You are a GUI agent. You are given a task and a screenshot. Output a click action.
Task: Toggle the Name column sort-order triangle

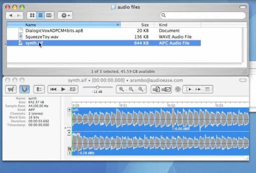click(x=118, y=25)
